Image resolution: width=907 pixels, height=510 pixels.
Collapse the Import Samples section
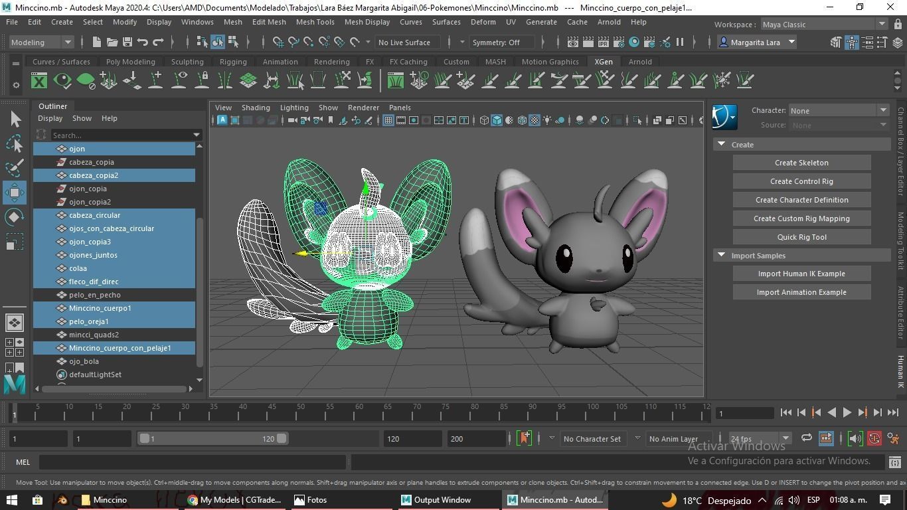[x=721, y=255]
